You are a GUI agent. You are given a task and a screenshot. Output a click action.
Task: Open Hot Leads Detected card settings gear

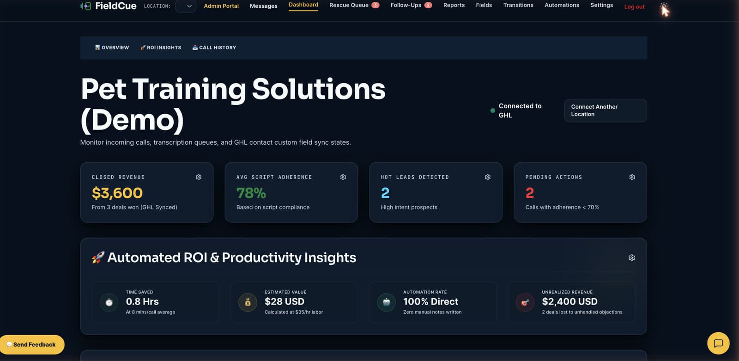click(488, 177)
